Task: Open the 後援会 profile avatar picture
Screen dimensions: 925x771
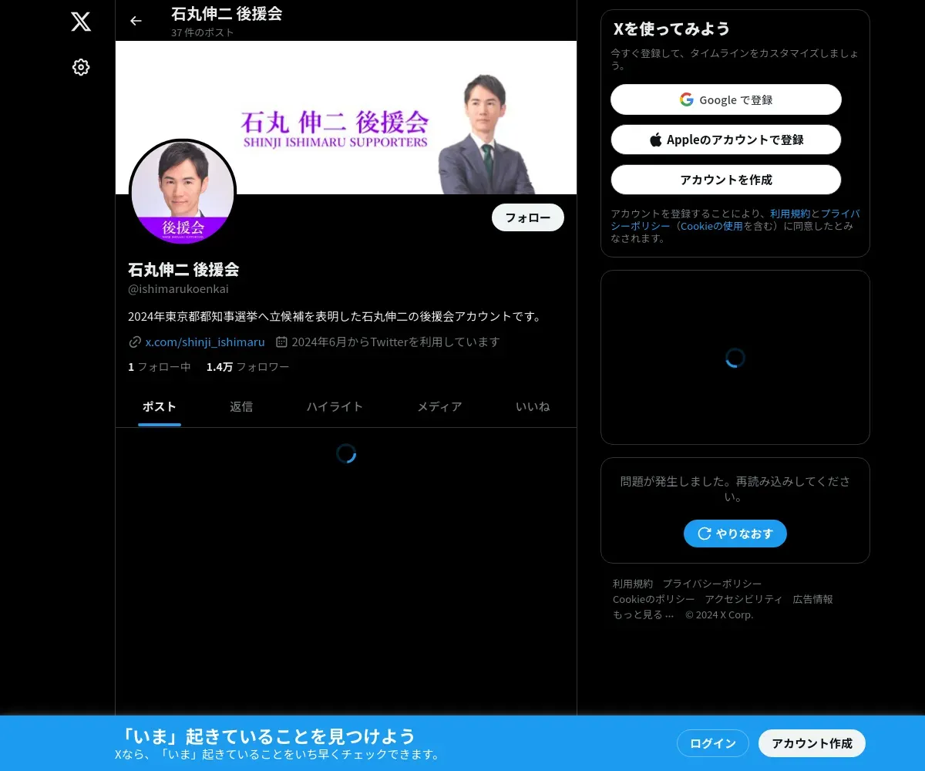Action: pos(183,192)
